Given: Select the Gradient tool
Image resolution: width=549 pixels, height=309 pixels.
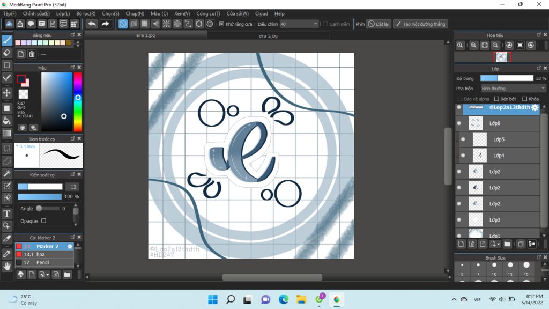Looking at the screenshot, I should coord(6,133).
